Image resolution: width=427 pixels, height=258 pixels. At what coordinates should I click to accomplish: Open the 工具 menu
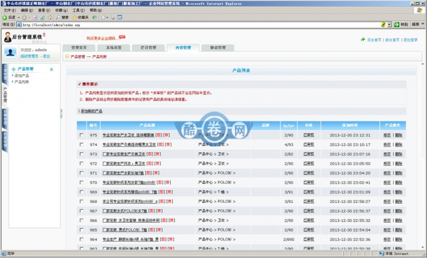point(79,11)
